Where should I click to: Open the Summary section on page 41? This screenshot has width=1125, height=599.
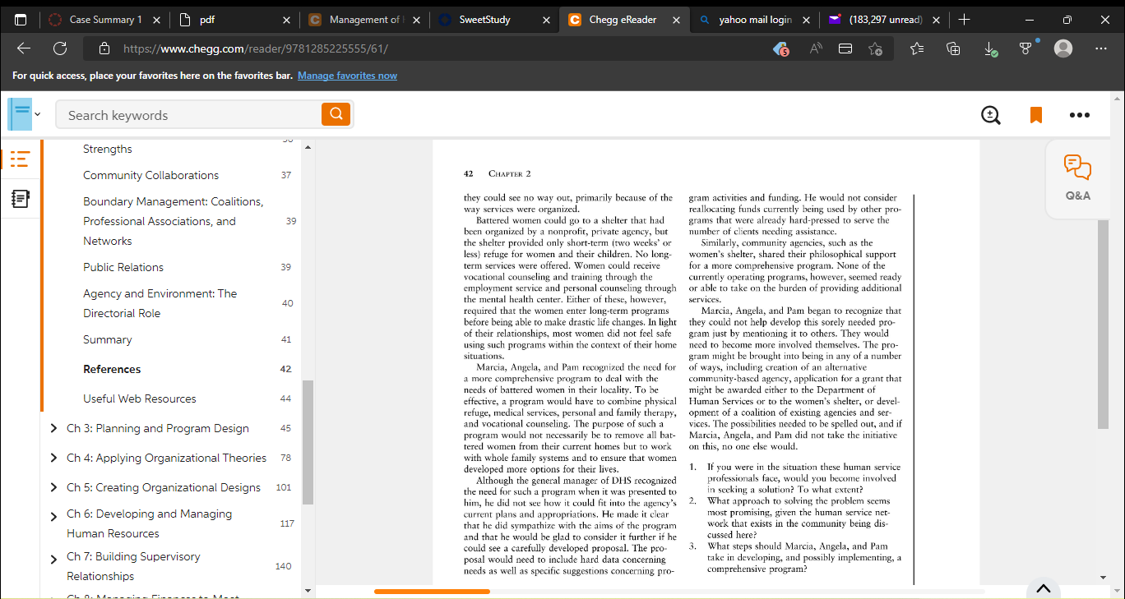click(x=107, y=339)
